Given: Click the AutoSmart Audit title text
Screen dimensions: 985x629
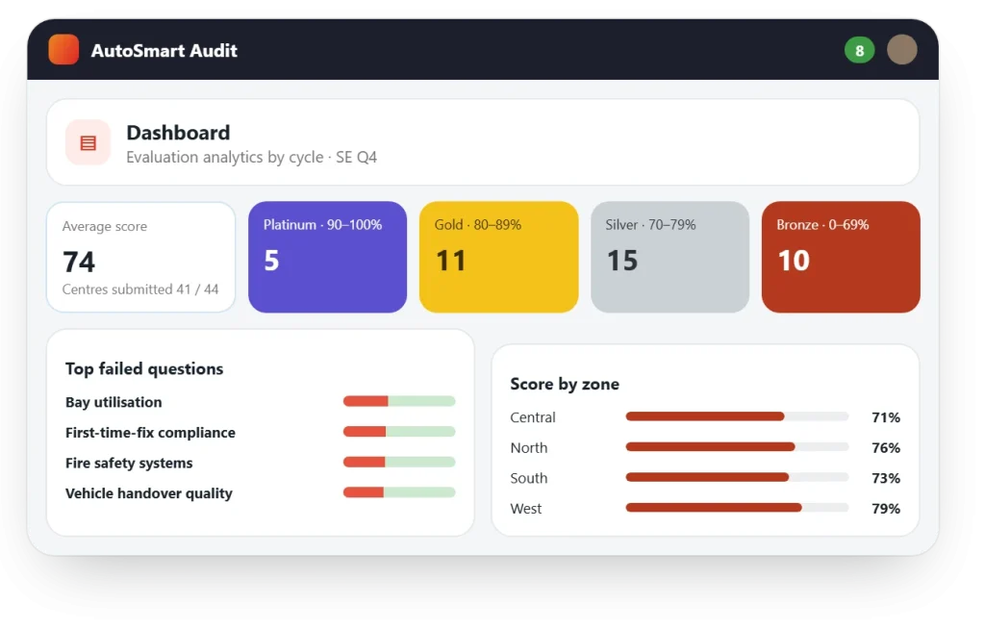Looking at the screenshot, I should click(x=164, y=50).
